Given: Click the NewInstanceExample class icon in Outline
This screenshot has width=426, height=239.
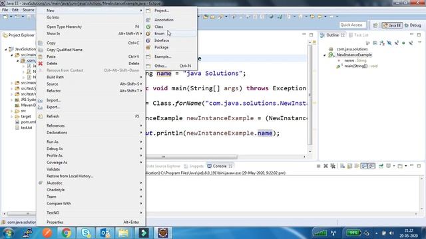Looking at the screenshot, I should coord(331,54).
